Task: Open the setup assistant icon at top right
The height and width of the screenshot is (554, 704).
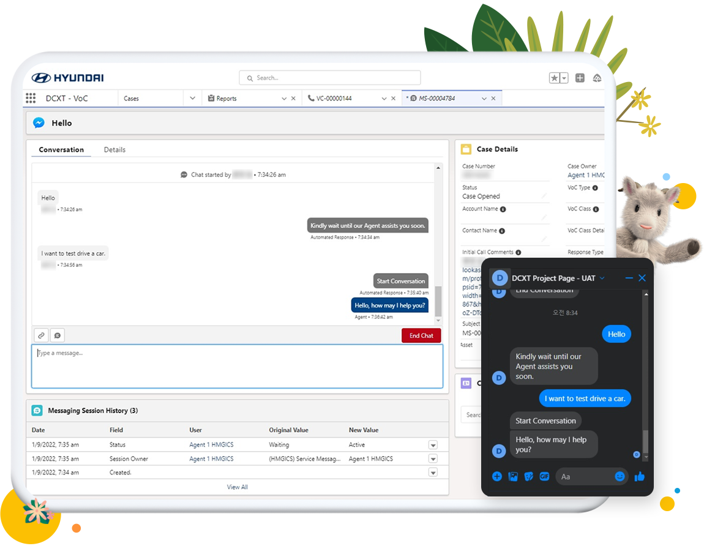Action: pyautogui.click(x=597, y=78)
